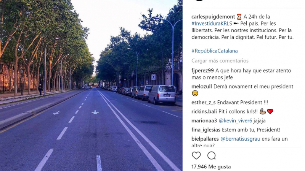Expand 'Cargar más comentarios'
Image resolution: width=305 pixels, height=171 pixels.
click(220, 61)
